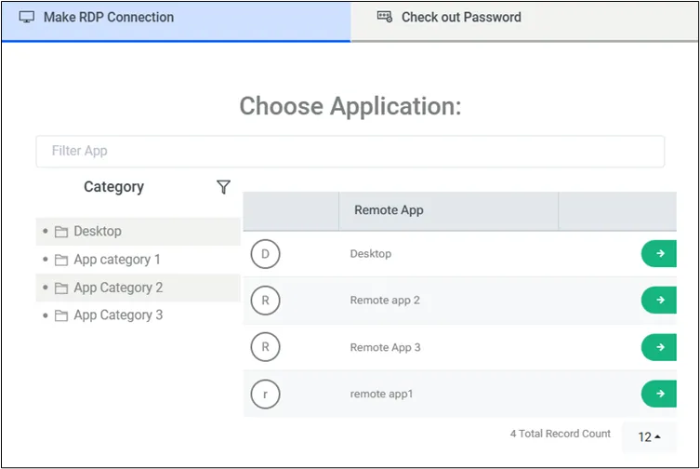Click the folder icon next to App category 1

(61, 260)
